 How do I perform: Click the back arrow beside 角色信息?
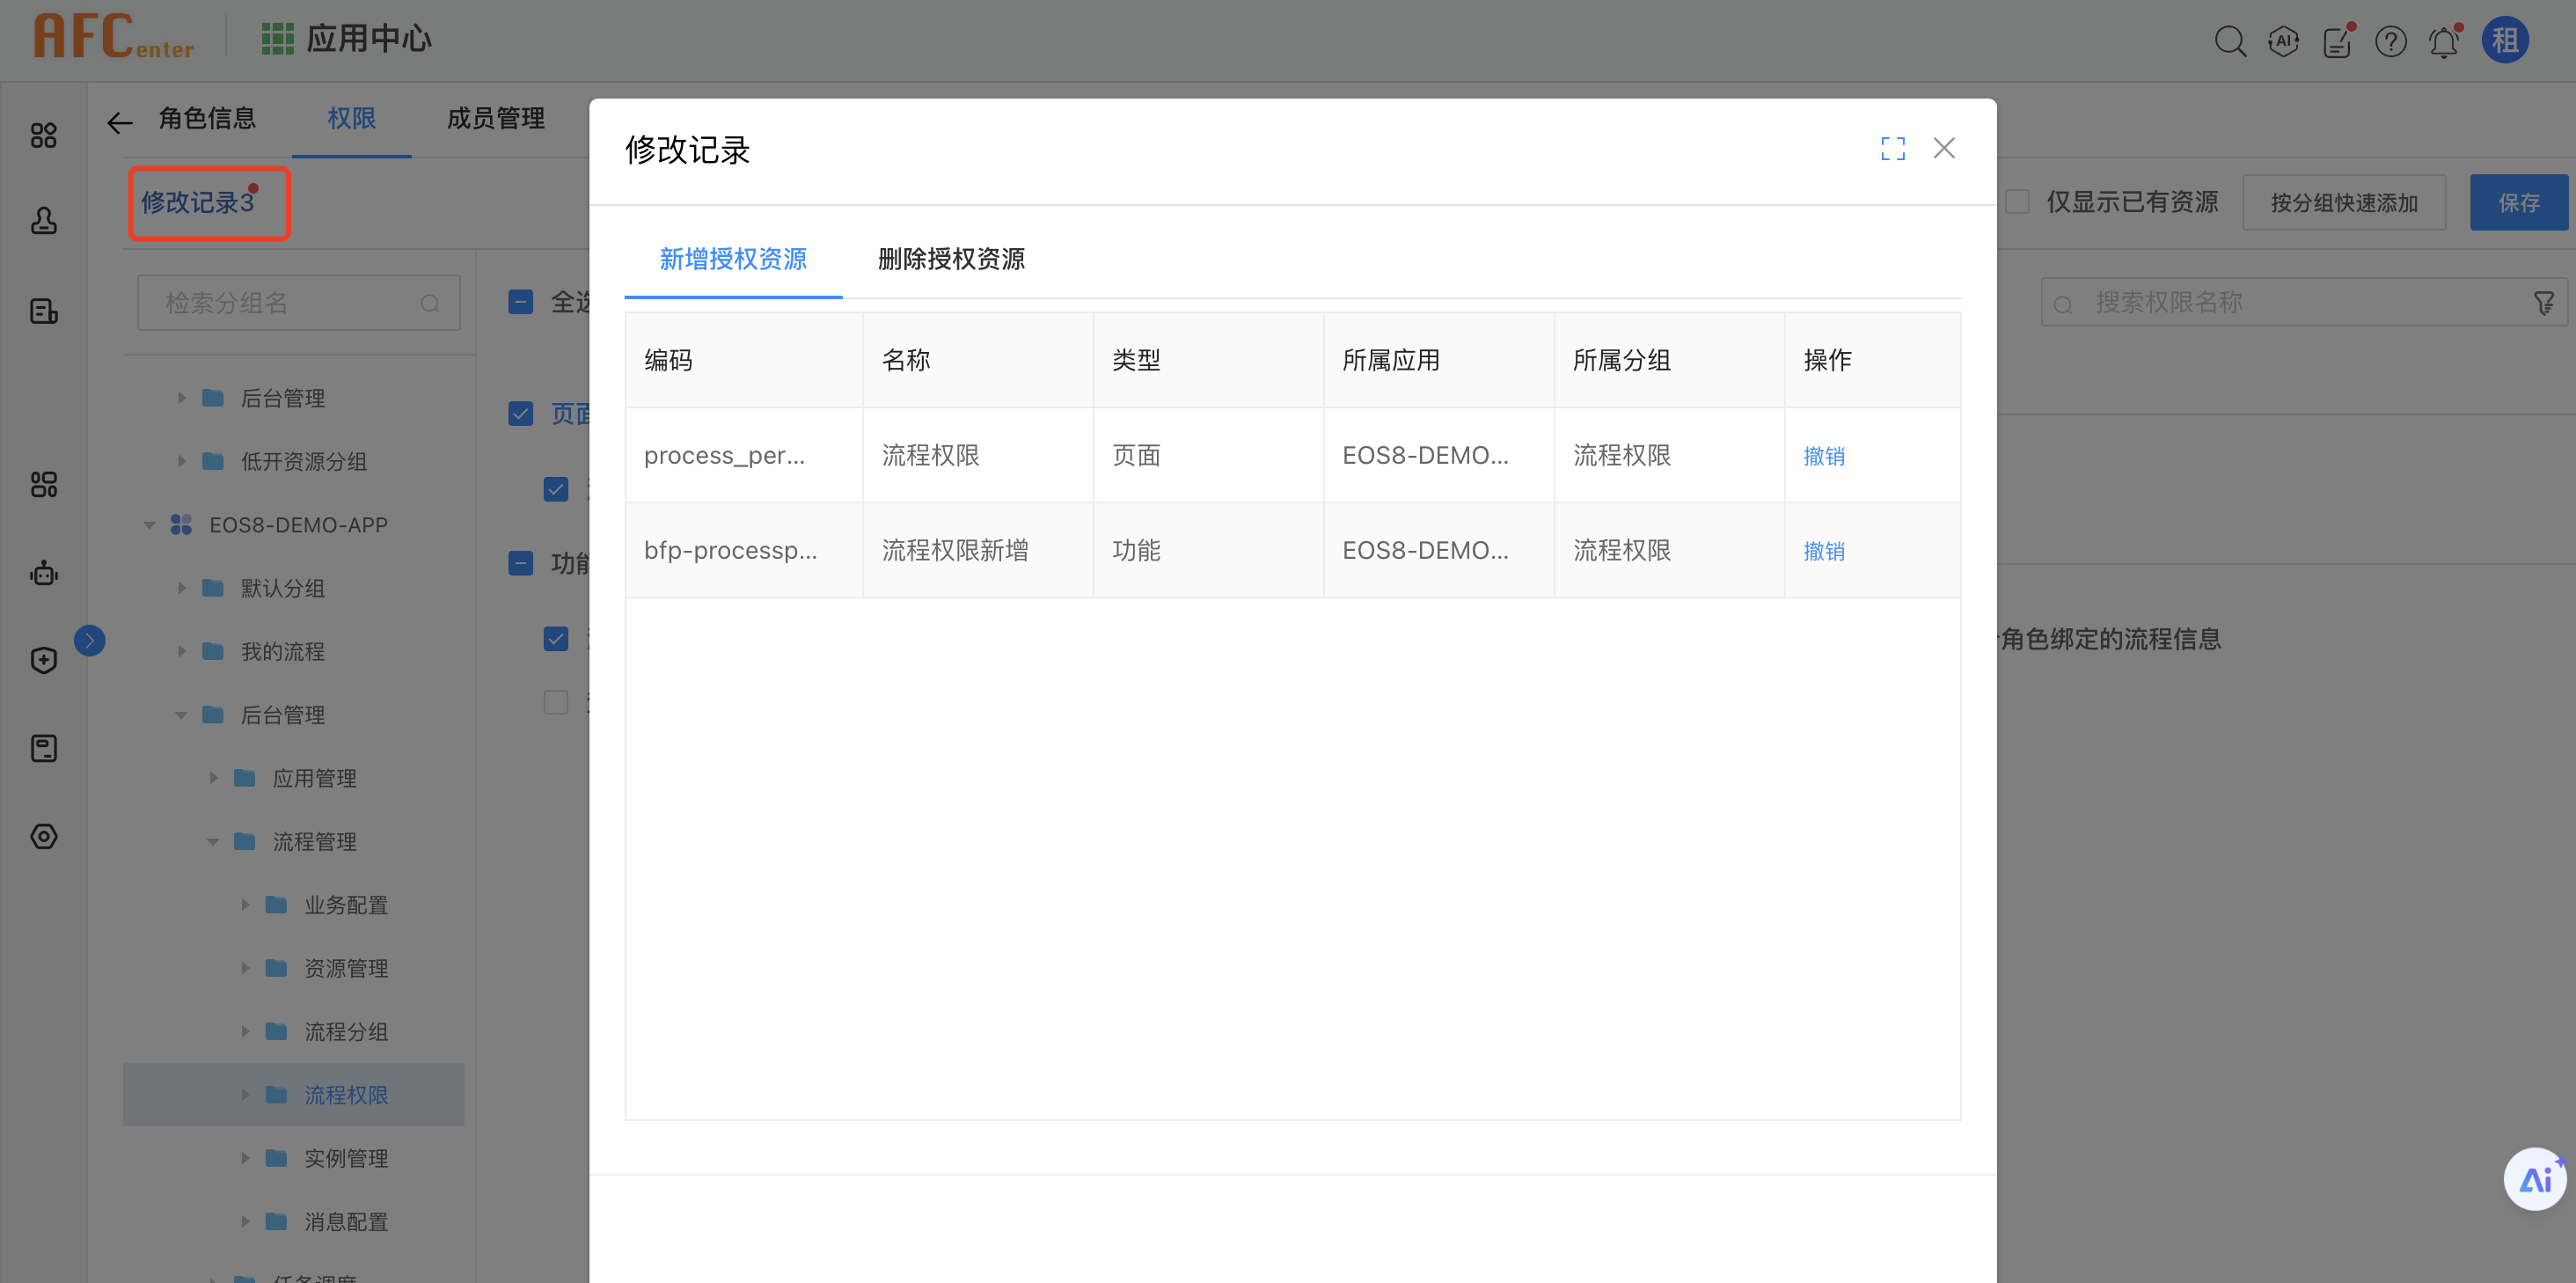click(x=120, y=122)
